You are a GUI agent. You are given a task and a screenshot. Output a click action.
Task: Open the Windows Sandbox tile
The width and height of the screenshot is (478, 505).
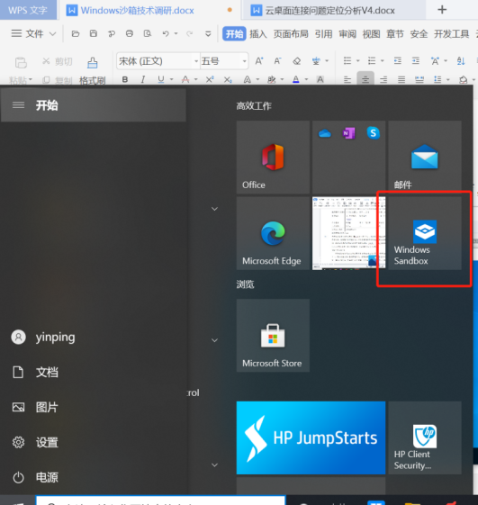(425, 233)
